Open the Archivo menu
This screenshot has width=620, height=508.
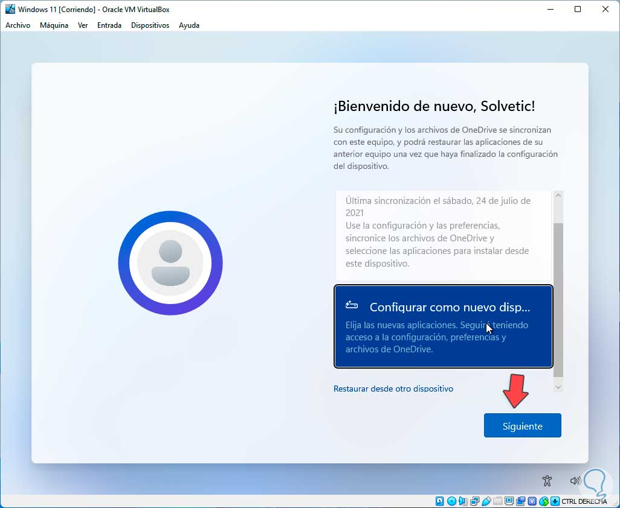pos(18,25)
